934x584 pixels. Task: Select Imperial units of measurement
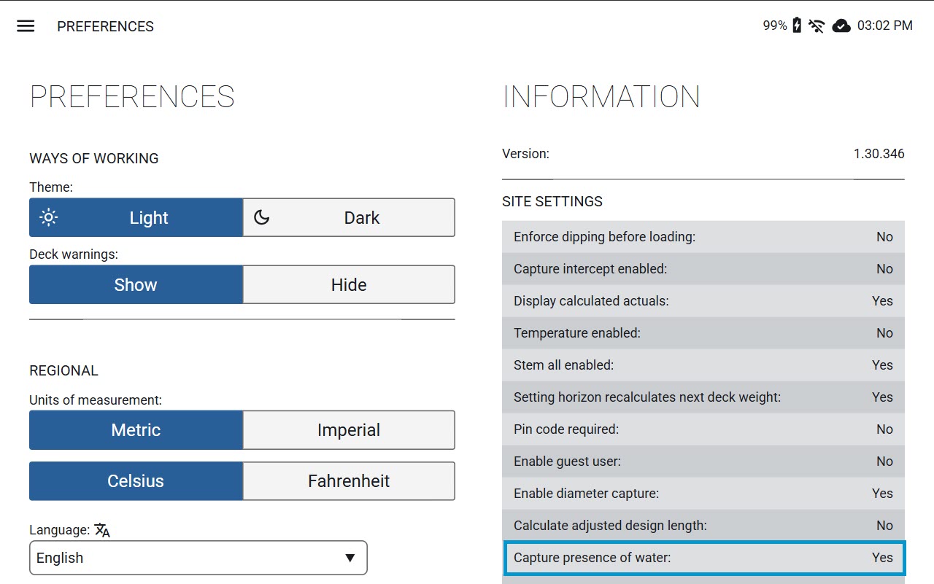click(349, 429)
